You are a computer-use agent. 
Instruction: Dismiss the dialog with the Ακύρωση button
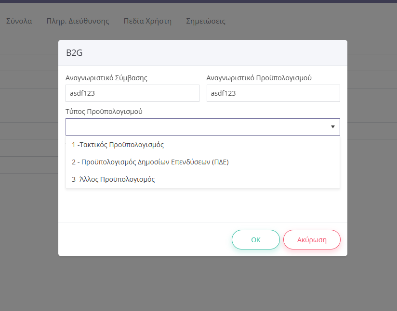click(312, 239)
